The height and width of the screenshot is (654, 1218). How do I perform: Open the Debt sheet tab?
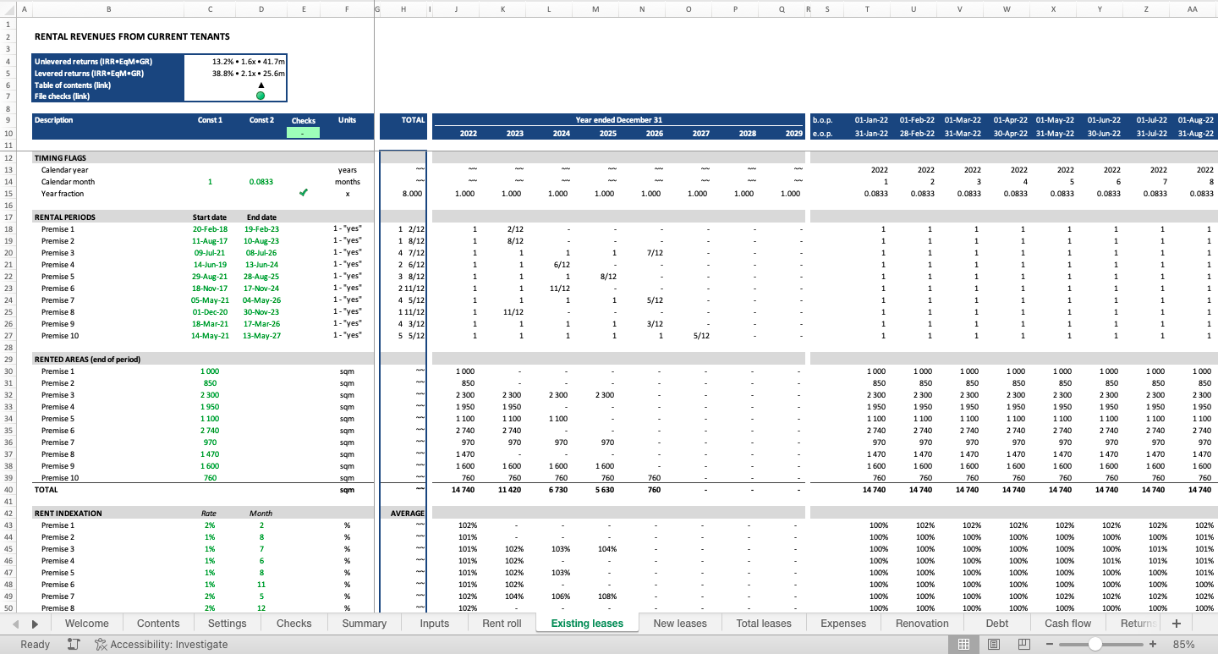[x=996, y=624]
